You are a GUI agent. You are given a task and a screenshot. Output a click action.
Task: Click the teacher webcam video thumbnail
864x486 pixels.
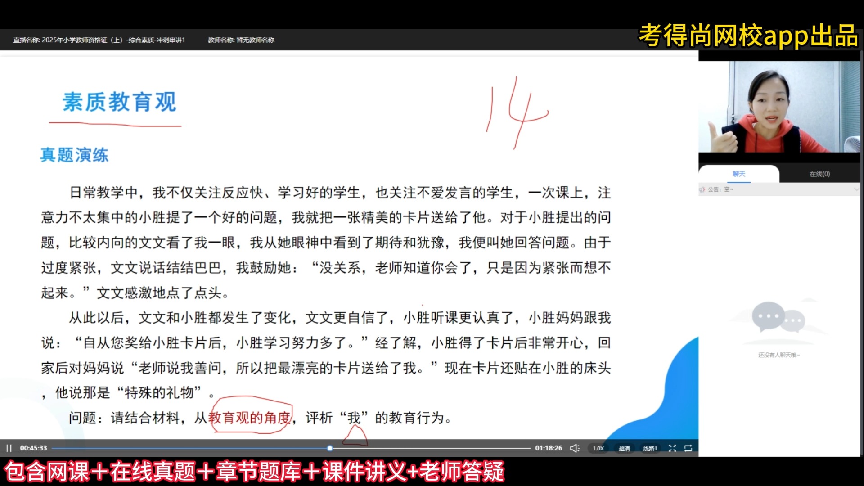tap(779, 107)
